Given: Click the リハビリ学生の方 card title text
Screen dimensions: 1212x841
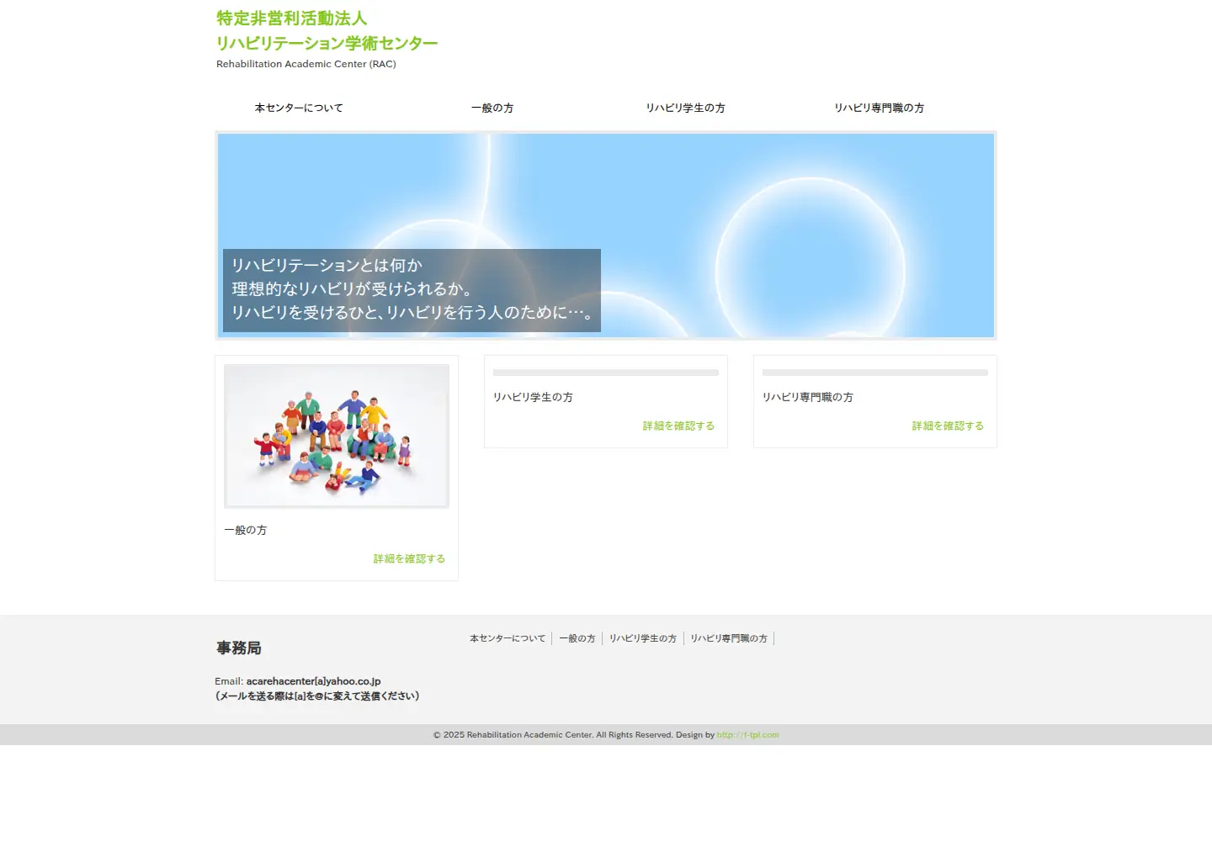Looking at the screenshot, I should tap(533, 397).
